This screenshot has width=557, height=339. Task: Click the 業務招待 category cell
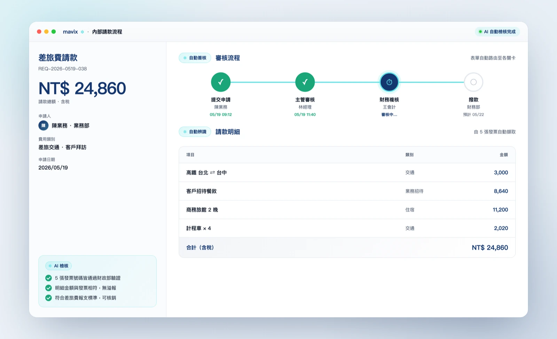[414, 191]
